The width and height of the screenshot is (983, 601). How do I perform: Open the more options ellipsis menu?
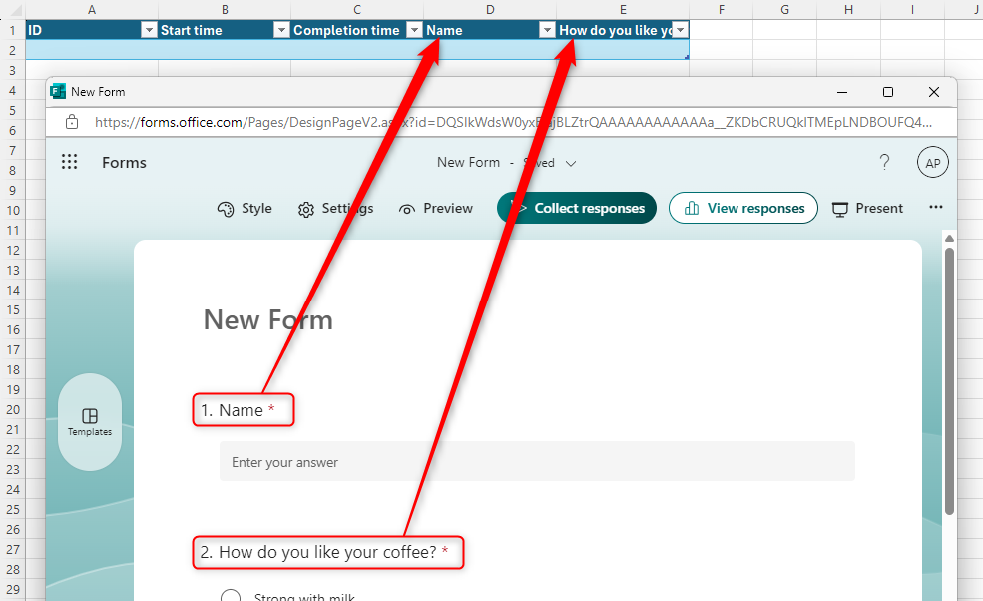pos(935,207)
